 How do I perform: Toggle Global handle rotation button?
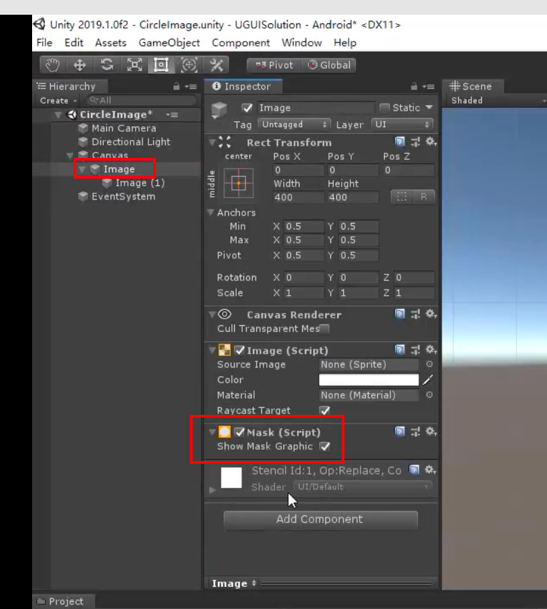tap(329, 65)
